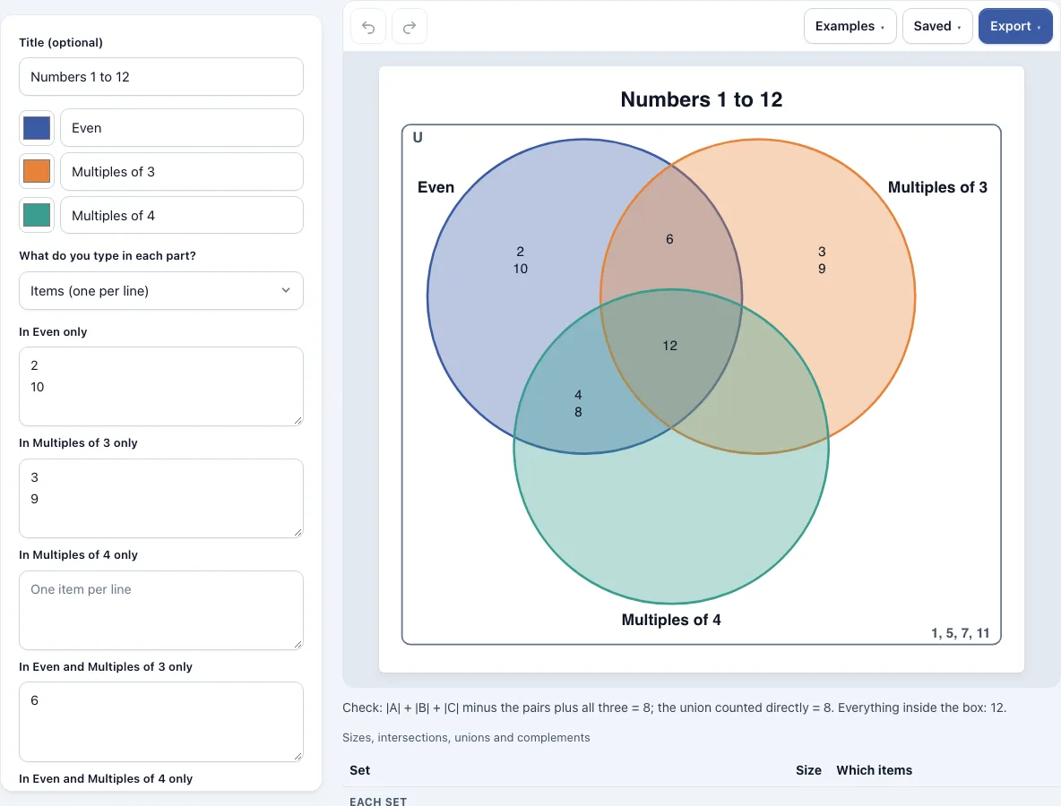Edit the title field 'Numbers 1 to 12'

click(x=161, y=77)
